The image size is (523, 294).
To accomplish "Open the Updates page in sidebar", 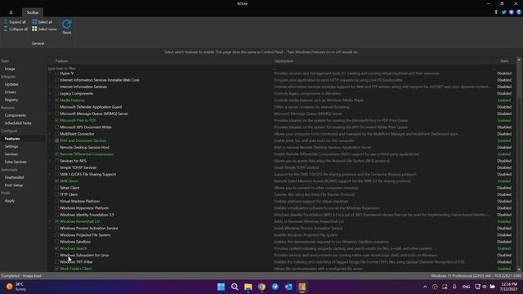I will (11, 84).
